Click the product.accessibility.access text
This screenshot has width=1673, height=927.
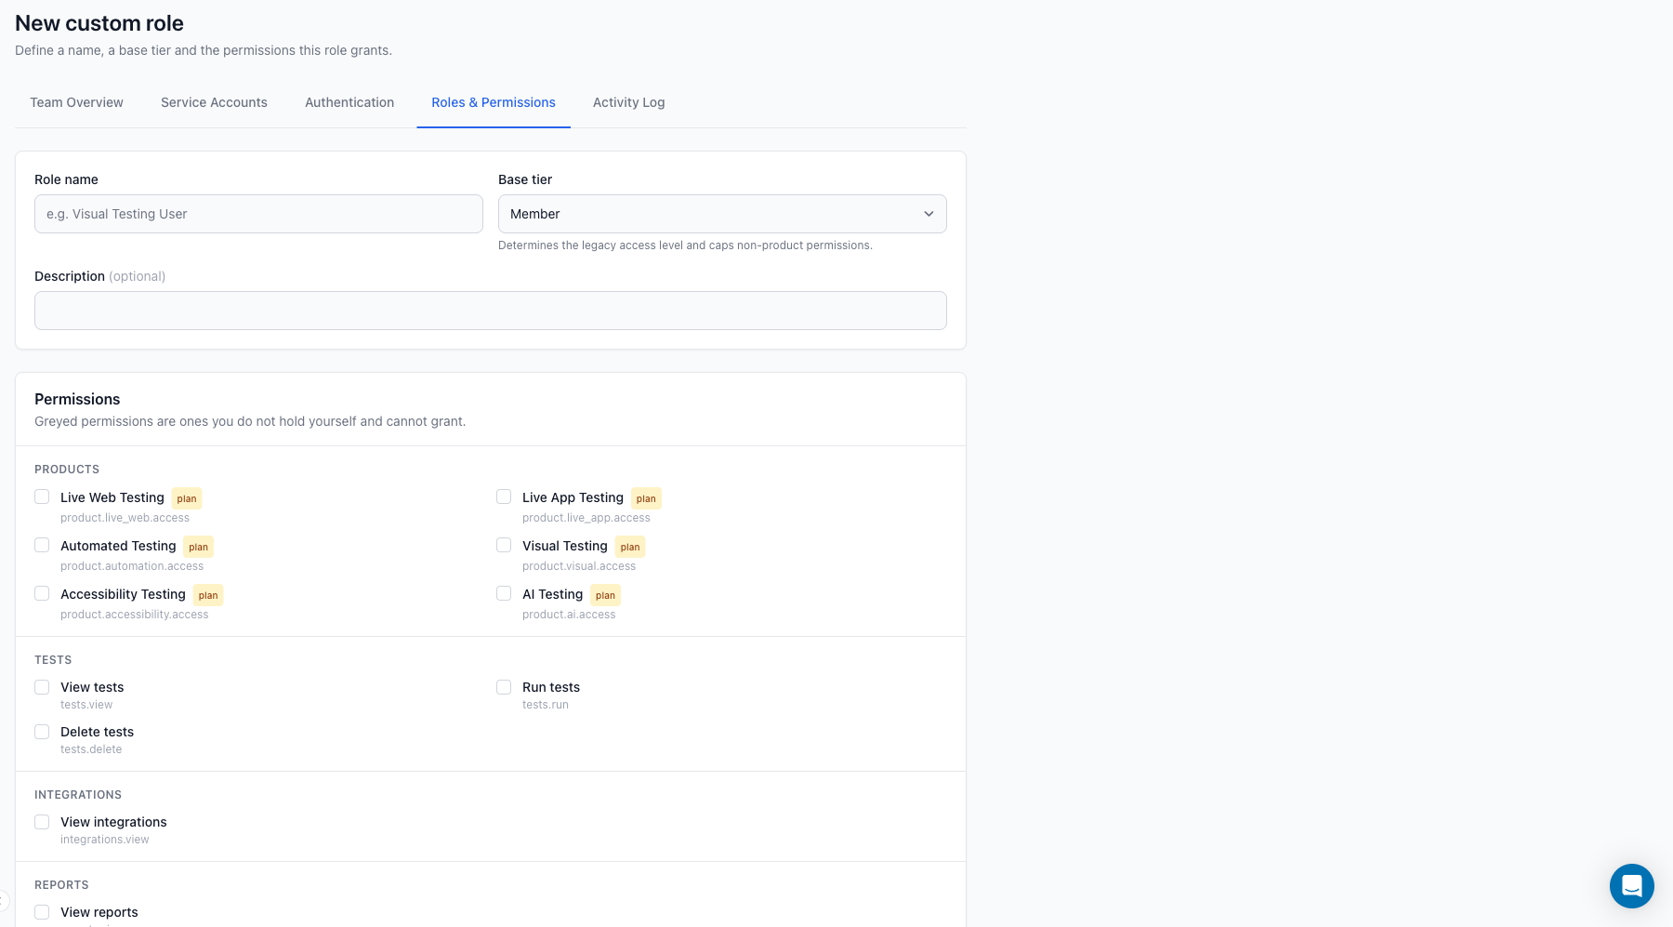[x=135, y=615]
